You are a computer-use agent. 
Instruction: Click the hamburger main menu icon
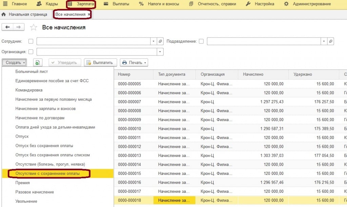point(5,4)
